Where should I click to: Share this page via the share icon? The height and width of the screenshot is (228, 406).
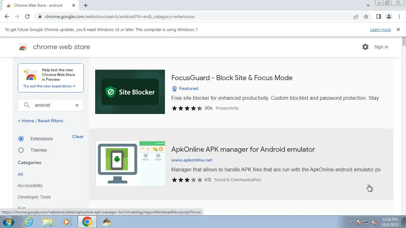pyautogui.click(x=356, y=16)
